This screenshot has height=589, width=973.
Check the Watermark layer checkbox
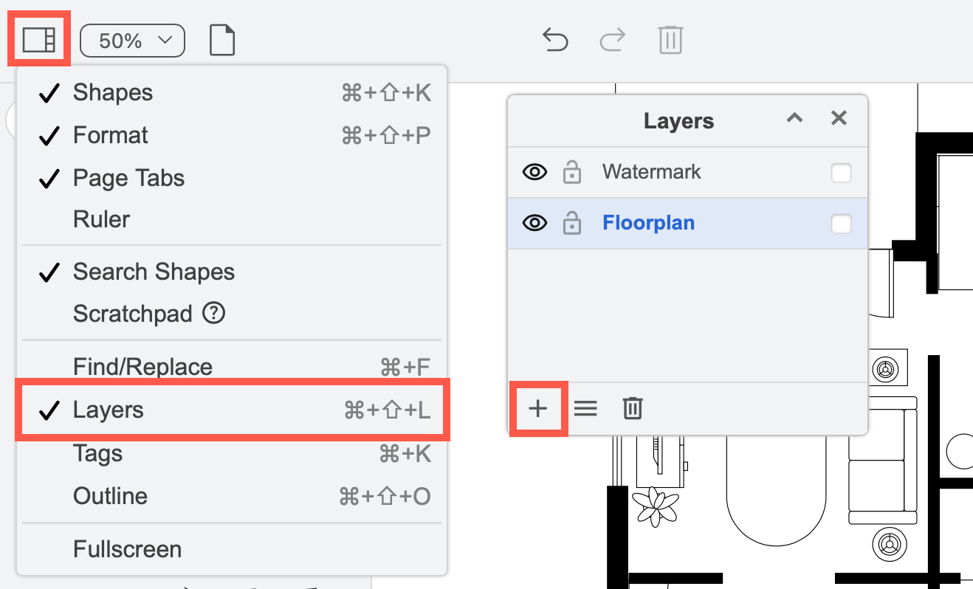coord(842,172)
